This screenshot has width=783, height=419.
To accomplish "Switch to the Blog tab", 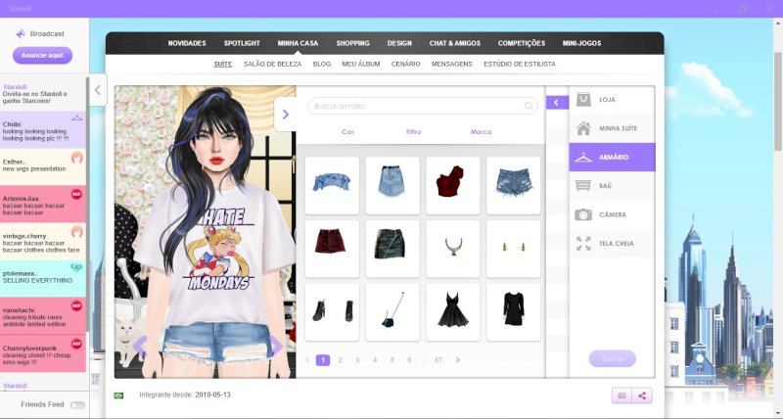I will point(322,64).
